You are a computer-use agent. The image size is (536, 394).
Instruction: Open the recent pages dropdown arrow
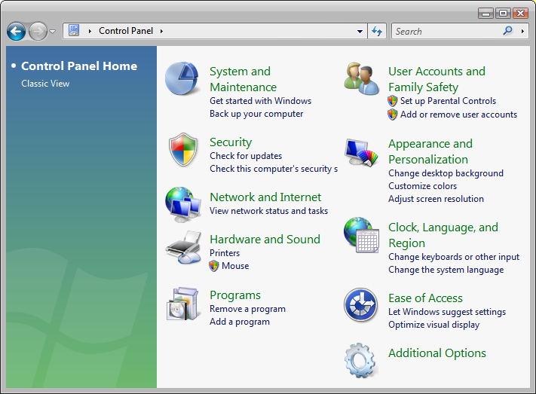pos(52,32)
